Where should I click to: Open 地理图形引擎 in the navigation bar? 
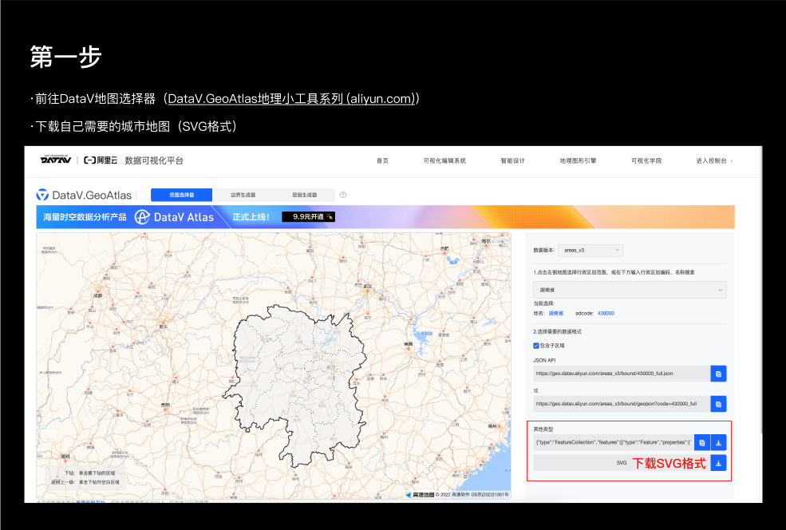(x=578, y=161)
